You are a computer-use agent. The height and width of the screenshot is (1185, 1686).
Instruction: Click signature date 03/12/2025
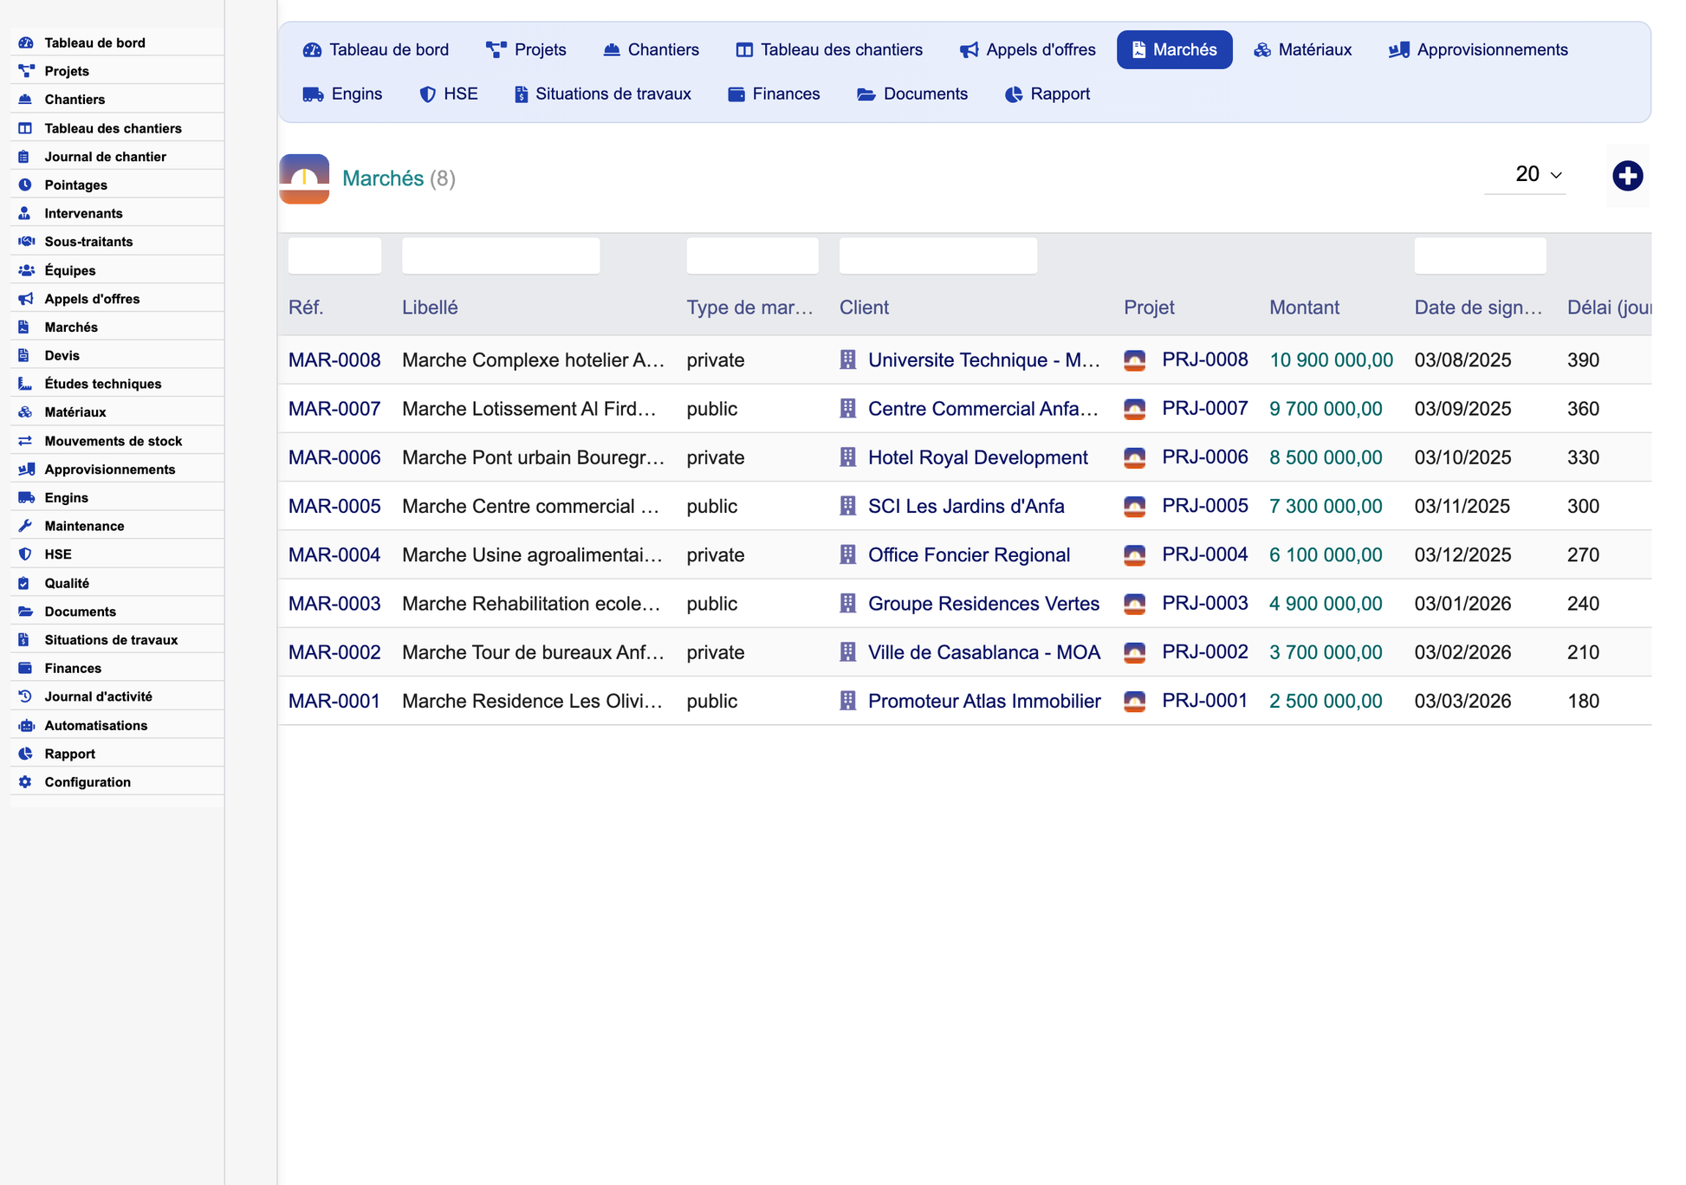[x=1462, y=554]
